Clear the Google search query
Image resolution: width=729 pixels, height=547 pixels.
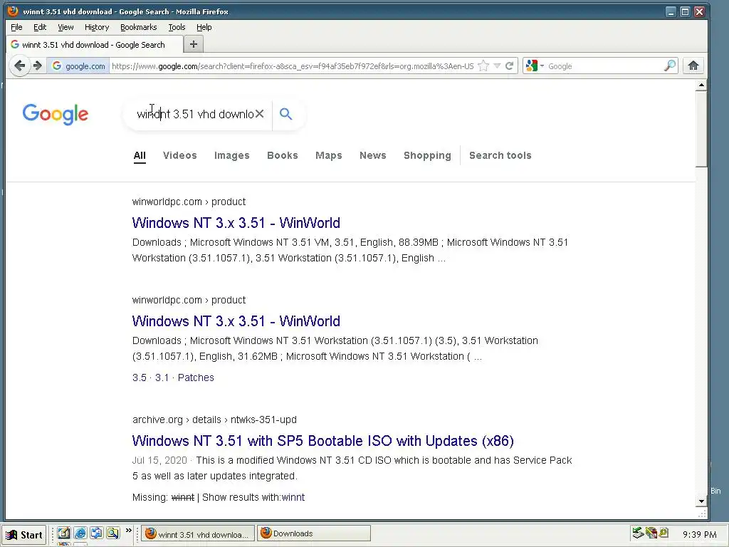pyautogui.click(x=259, y=113)
